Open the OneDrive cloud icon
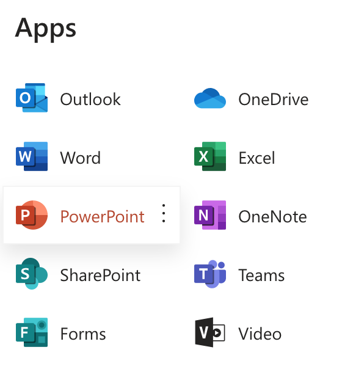Image resolution: width=353 pixels, height=369 pixels. coord(210,98)
